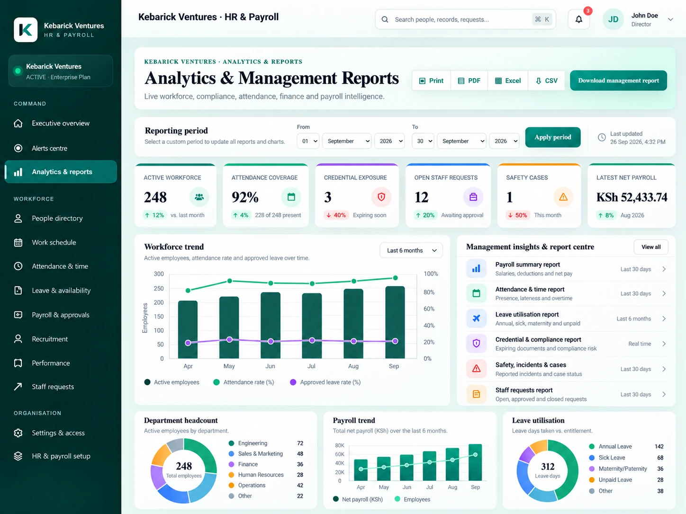Open Alerts centre in sidebar
The image size is (686, 514).
pyautogui.click(x=61, y=148)
